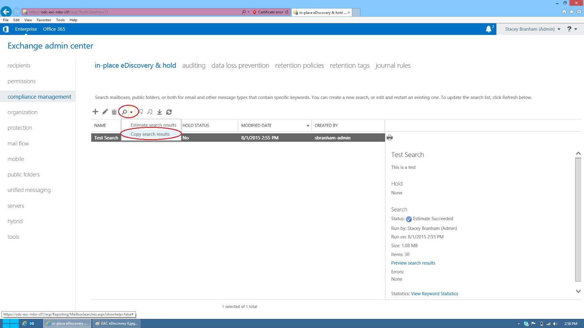The width and height of the screenshot is (584, 328).
Task: Select Copy search results menu entry
Action: tap(150, 134)
